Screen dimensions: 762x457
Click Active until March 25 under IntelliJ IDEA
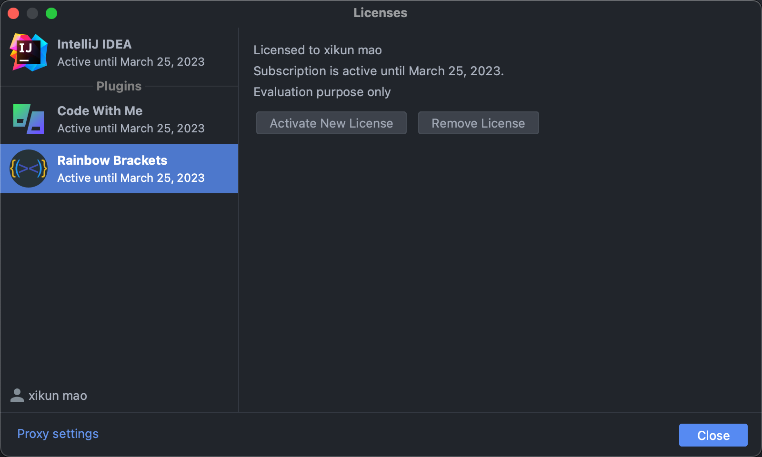click(x=131, y=61)
